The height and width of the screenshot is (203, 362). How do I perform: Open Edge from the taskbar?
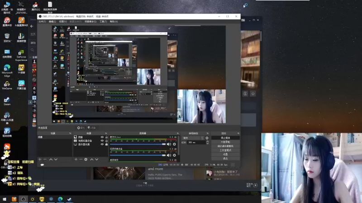coord(60,199)
